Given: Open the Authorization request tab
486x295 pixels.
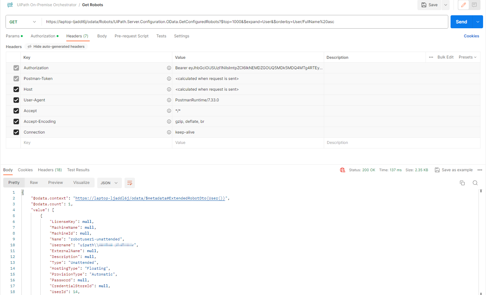Looking at the screenshot, I should 45,36.
